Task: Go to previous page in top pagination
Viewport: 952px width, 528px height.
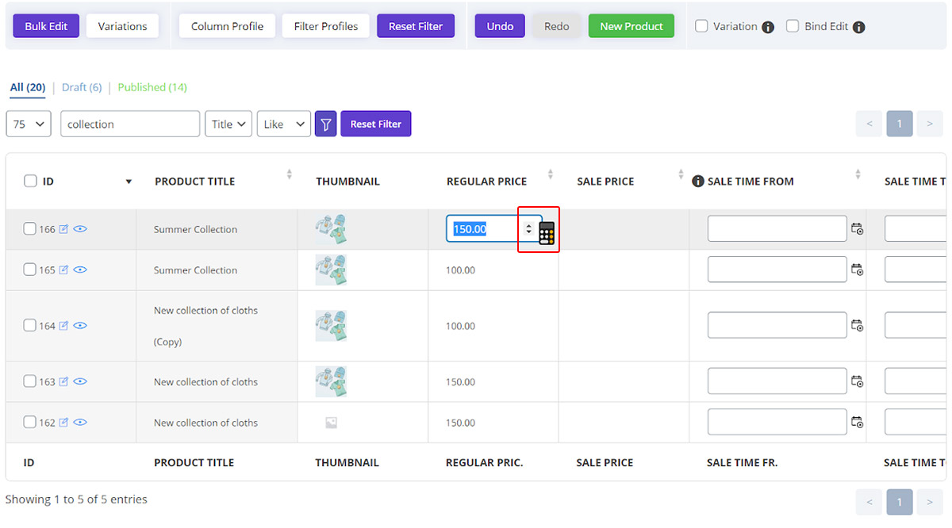Action: (869, 124)
